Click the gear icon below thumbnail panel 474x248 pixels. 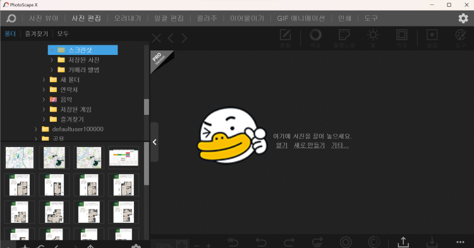[x=136, y=246]
